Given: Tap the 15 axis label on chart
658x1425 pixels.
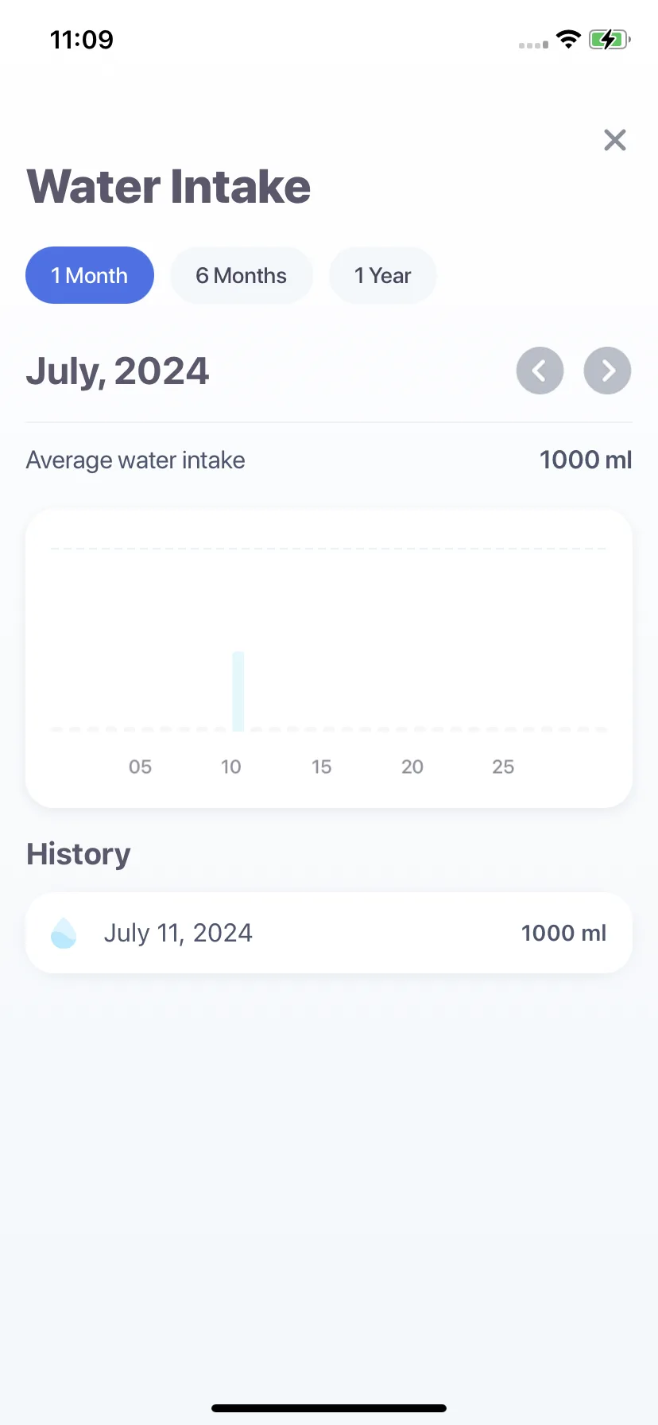Looking at the screenshot, I should tap(321, 767).
